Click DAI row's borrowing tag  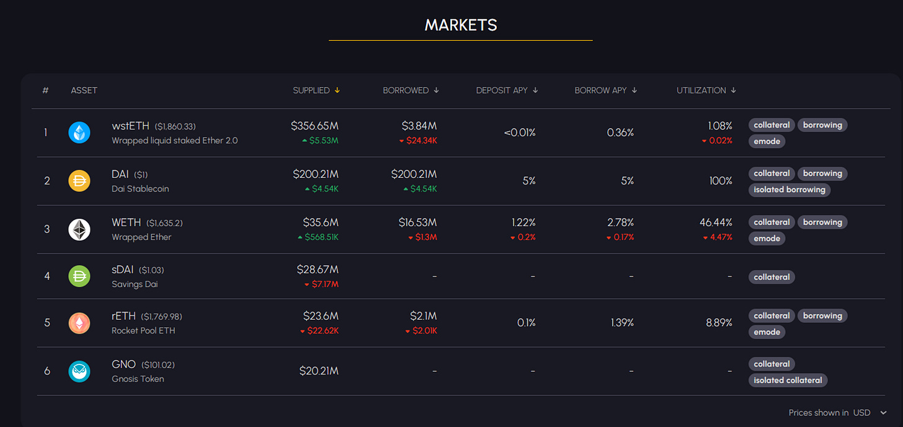click(x=822, y=174)
